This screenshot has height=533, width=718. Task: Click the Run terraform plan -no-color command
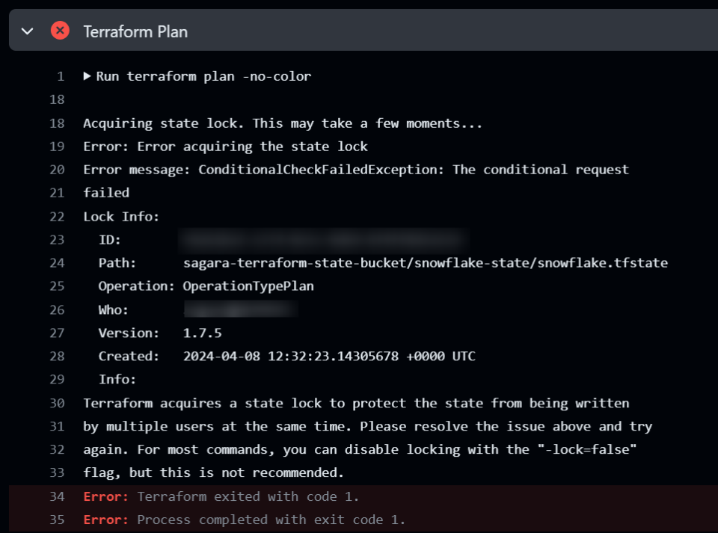[x=203, y=76]
